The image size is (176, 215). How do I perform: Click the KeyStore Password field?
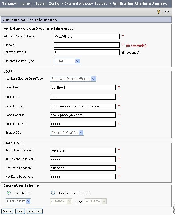click(83, 177)
